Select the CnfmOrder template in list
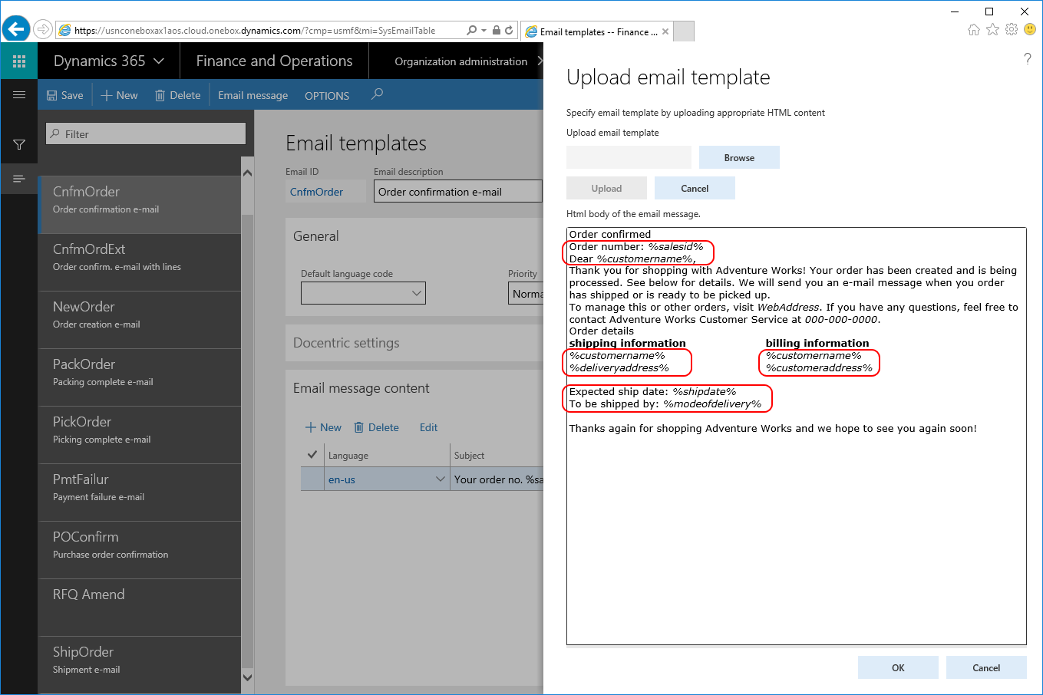The image size is (1043, 695). 140,205
